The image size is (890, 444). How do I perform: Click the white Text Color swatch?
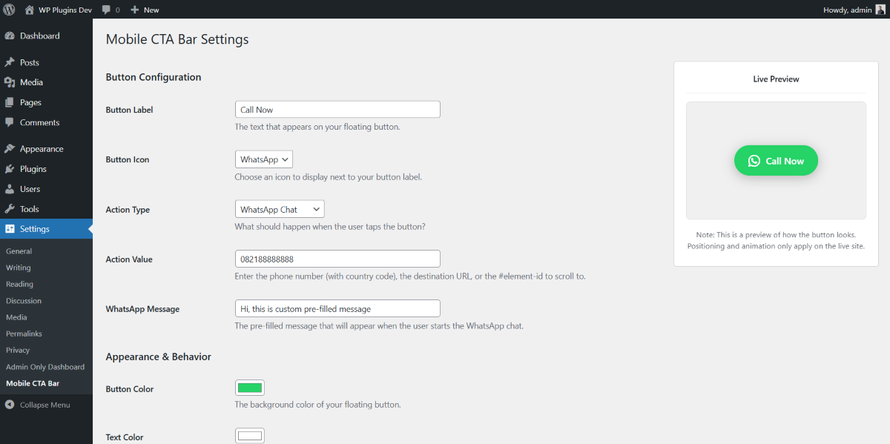250,436
